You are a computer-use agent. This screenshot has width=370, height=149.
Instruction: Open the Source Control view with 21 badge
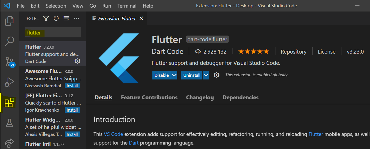point(10,62)
